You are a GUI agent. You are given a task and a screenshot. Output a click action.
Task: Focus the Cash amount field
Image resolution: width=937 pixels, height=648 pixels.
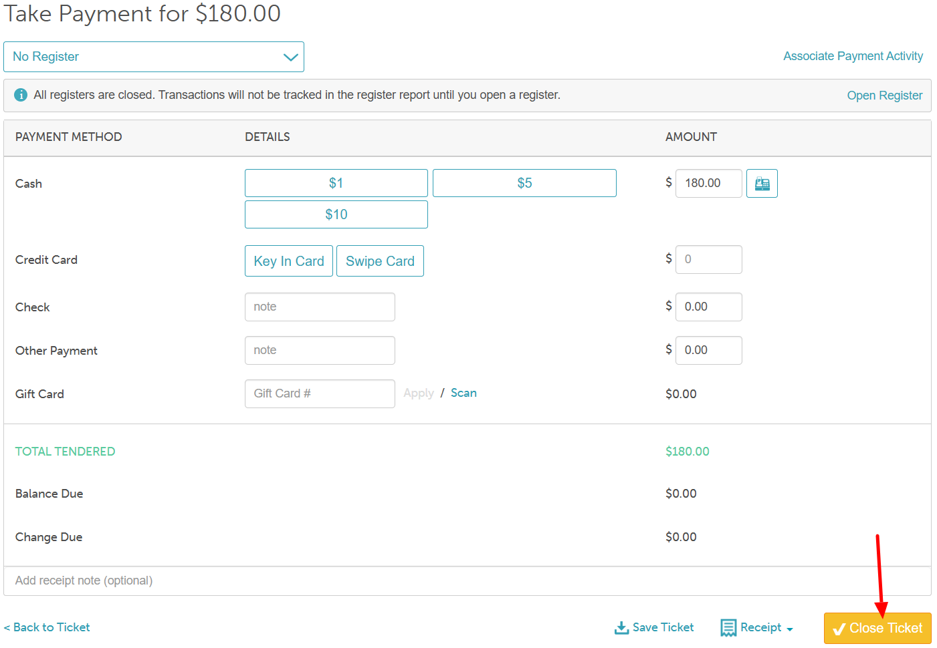709,183
